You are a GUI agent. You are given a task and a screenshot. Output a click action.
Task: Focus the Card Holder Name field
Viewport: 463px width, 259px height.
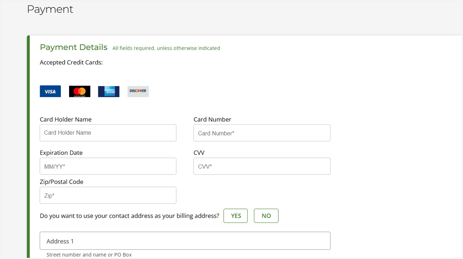(108, 133)
